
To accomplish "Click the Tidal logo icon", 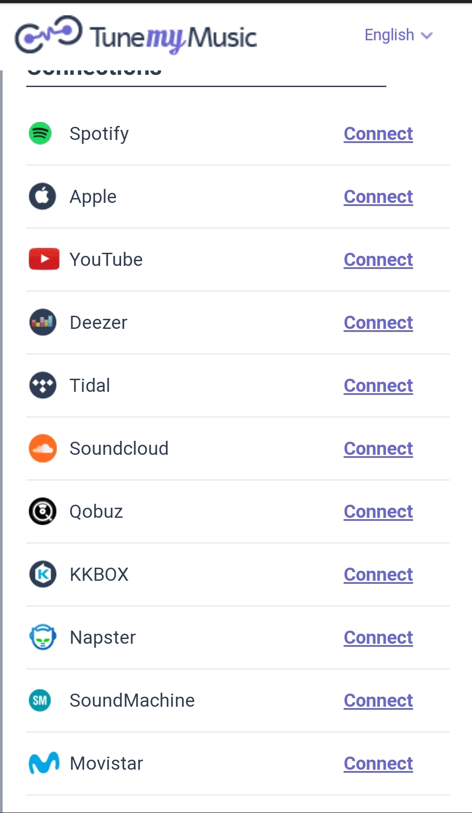I will [x=42, y=385].
